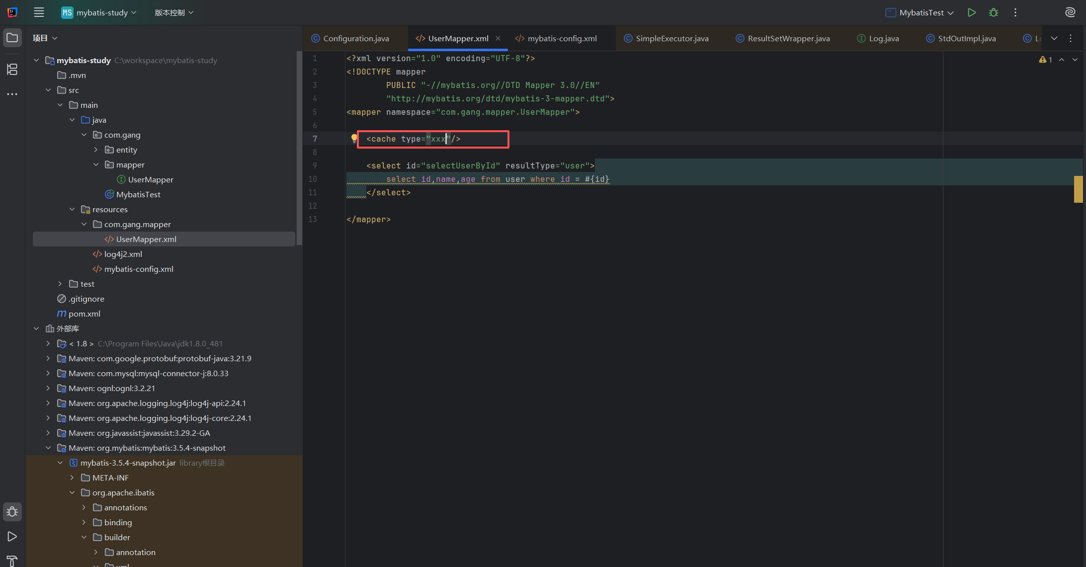Image resolution: width=1086 pixels, height=567 pixels.
Task: Open more run actions menu
Action: pyautogui.click(x=1015, y=12)
